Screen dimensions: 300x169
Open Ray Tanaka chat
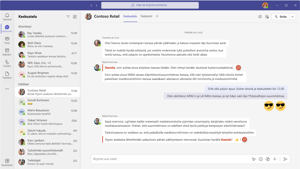(47, 35)
